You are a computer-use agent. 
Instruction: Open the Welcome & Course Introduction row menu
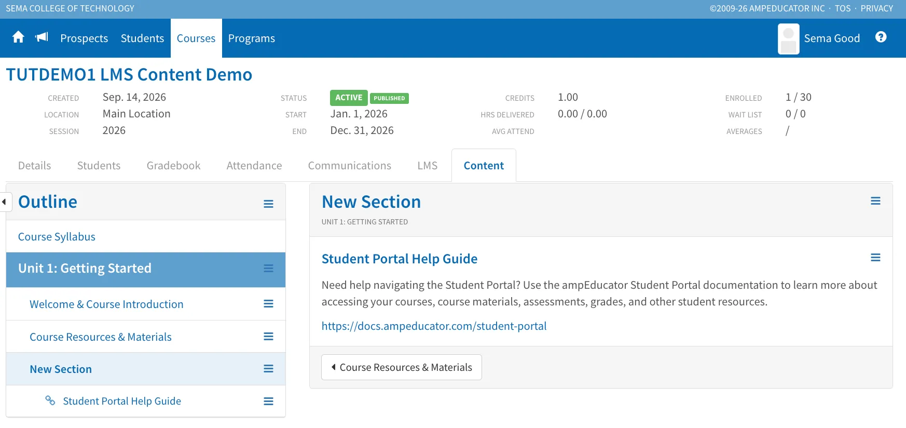tap(268, 304)
